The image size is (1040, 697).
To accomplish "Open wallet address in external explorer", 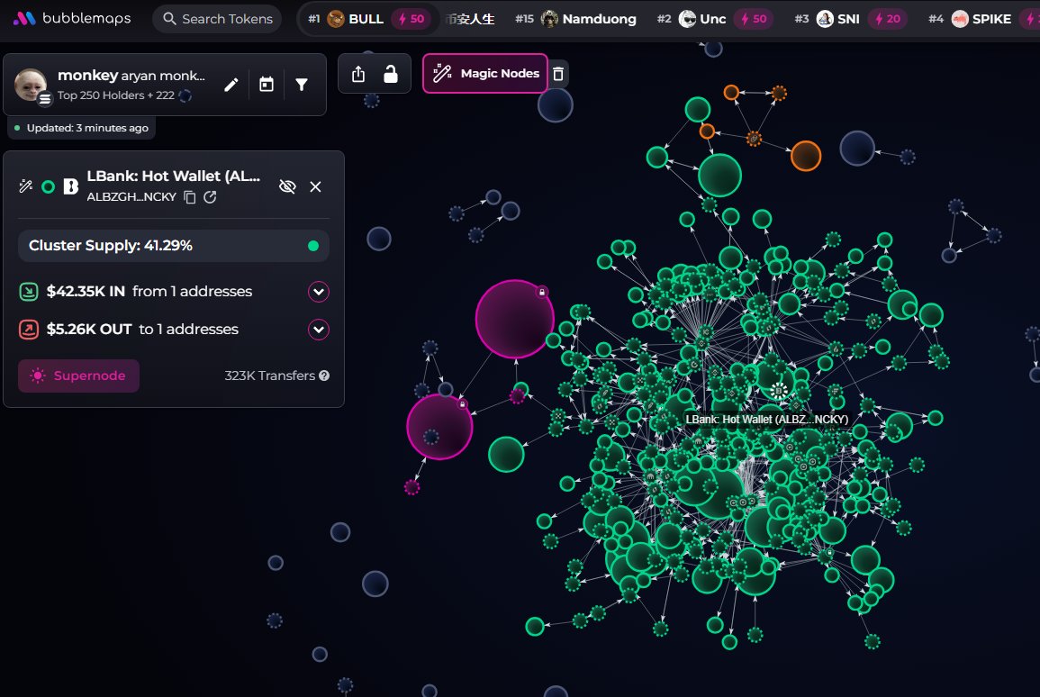I will [210, 197].
